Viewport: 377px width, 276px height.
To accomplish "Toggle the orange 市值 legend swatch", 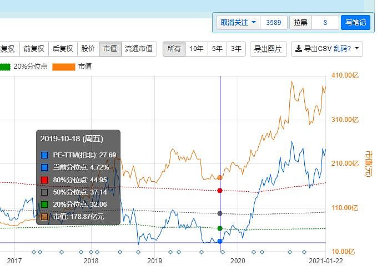I will pyautogui.click(x=64, y=67).
